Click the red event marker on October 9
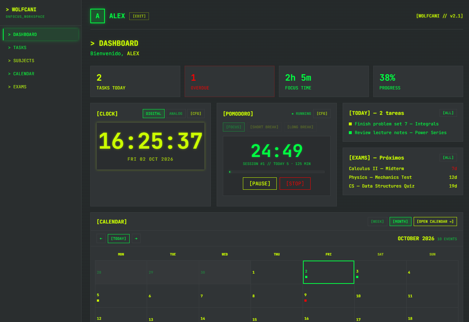Screen dimensions: 469x322 click(306, 301)
